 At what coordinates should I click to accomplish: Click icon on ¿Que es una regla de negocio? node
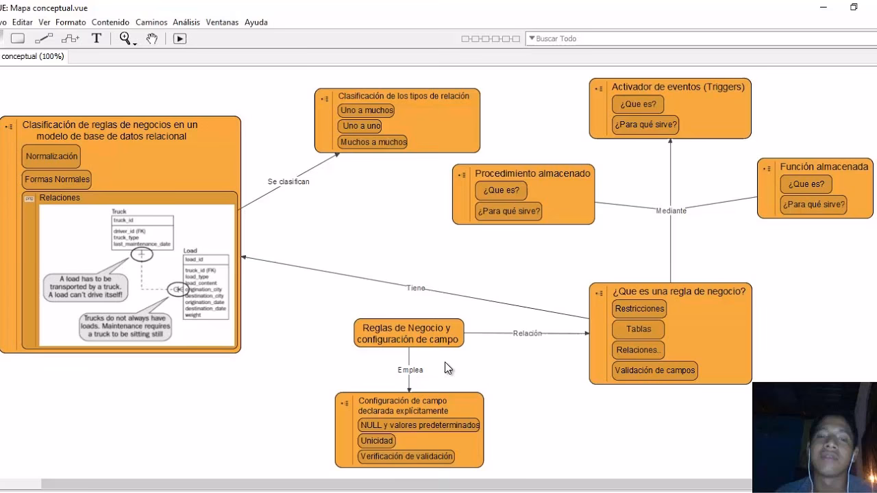(x=600, y=293)
